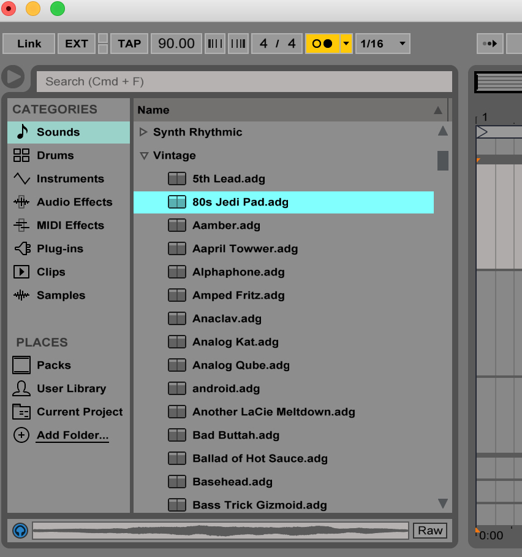This screenshot has height=557, width=522.
Task: Toggle the headphone preview button
Action: [20, 531]
